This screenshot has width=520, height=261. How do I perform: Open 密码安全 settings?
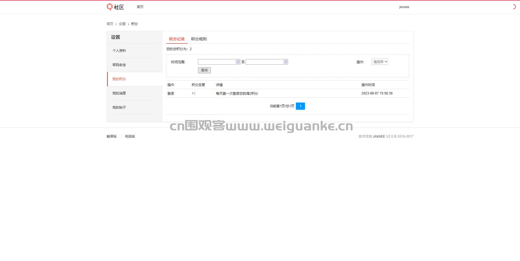[119, 65]
